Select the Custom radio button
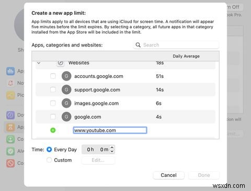This screenshot has height=191, width=251. point(49,160)
